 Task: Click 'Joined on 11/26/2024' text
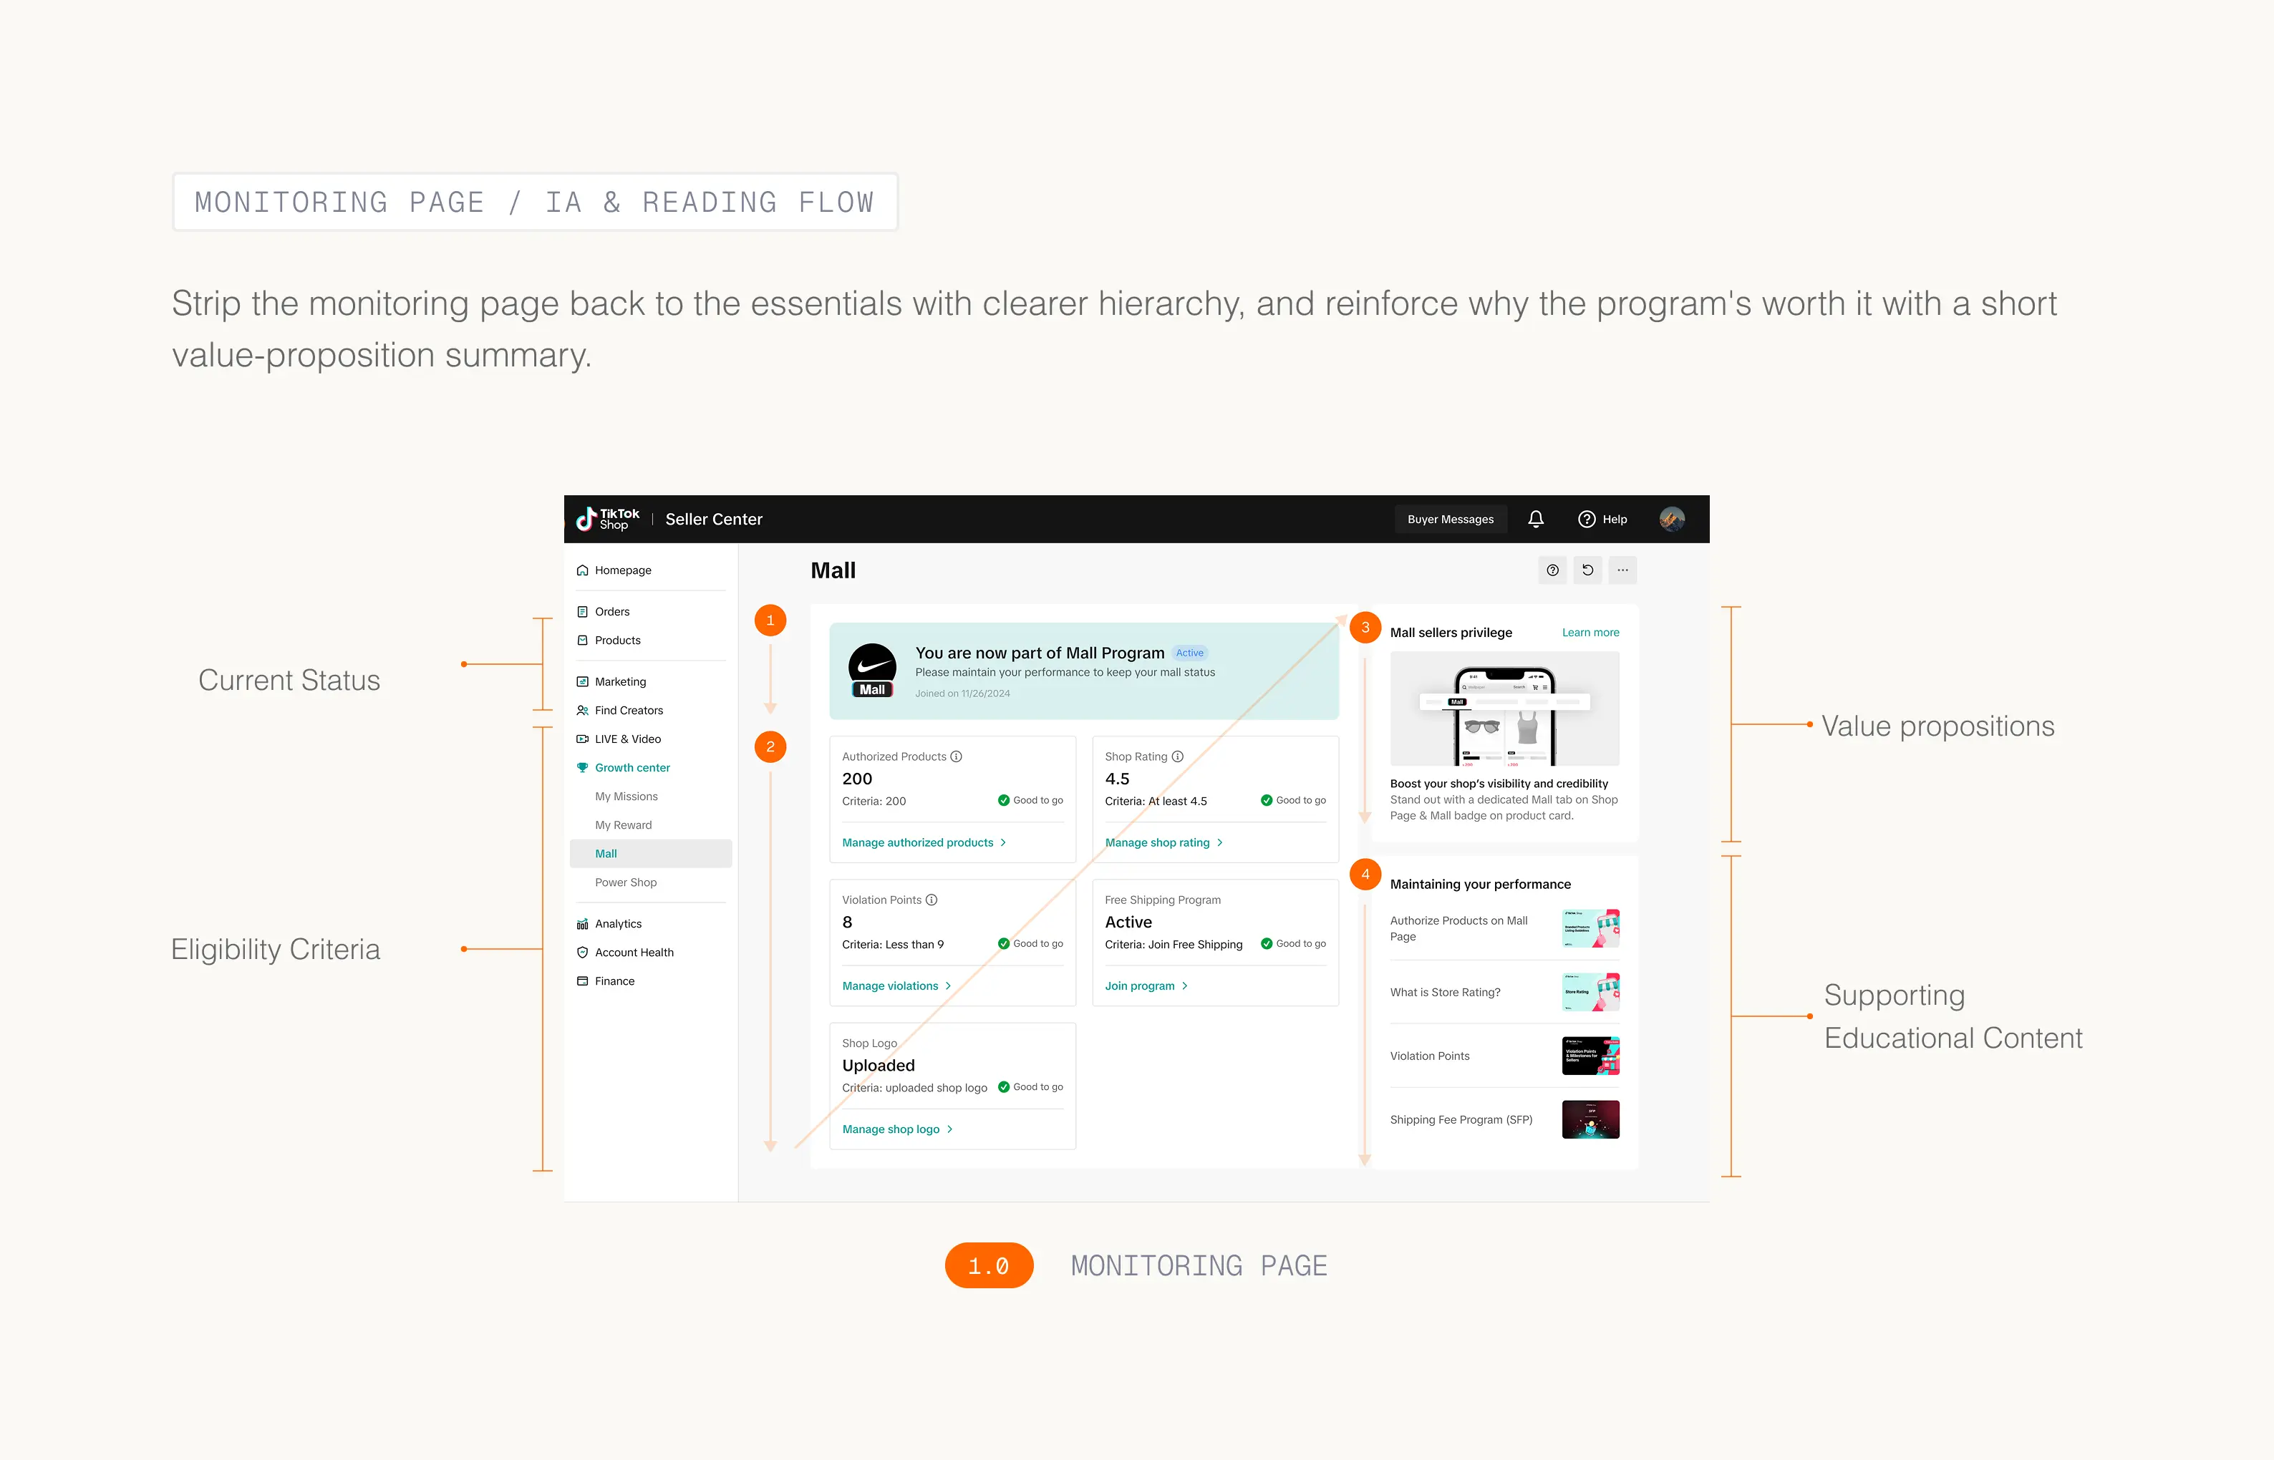tap(962, 693)
